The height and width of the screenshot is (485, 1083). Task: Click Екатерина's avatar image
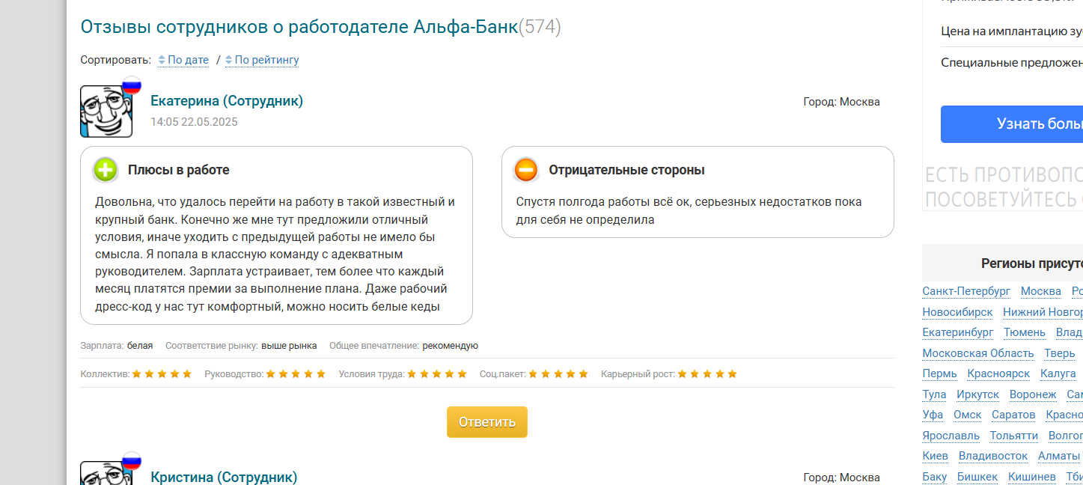[x=106, y=112]
